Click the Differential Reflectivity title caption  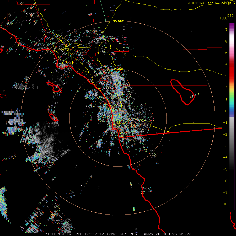pyautogui.click(x=118, y=234)
